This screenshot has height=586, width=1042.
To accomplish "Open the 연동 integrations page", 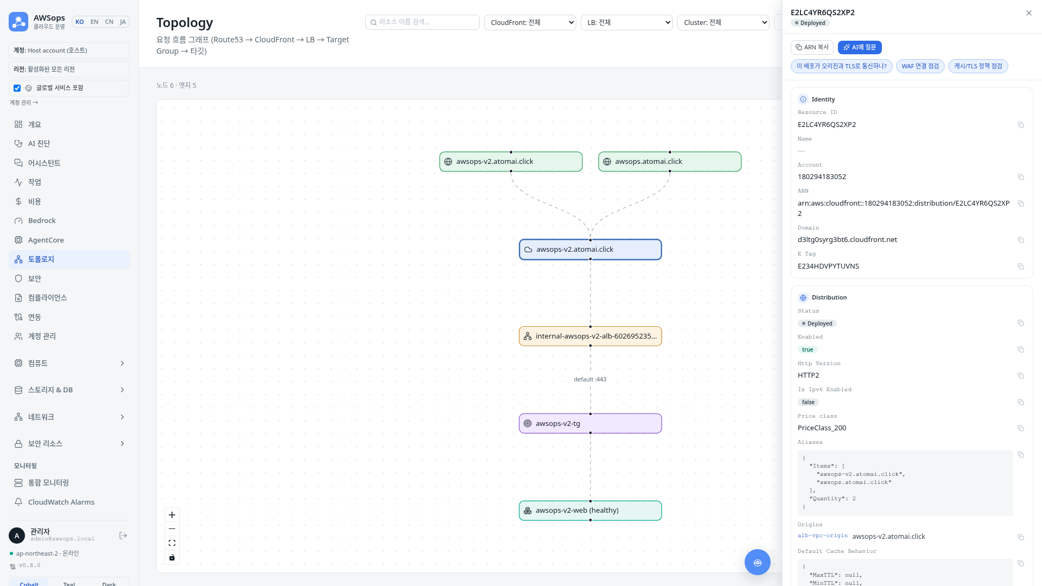I will [x=69, y=317].
